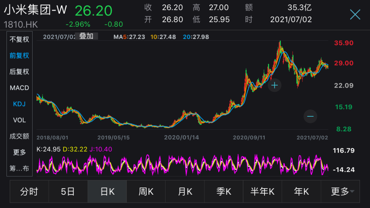Close the chart view with the X icon
Image resolution: width=370 pixels, height=208 pixels.
[x=355, y=15]
